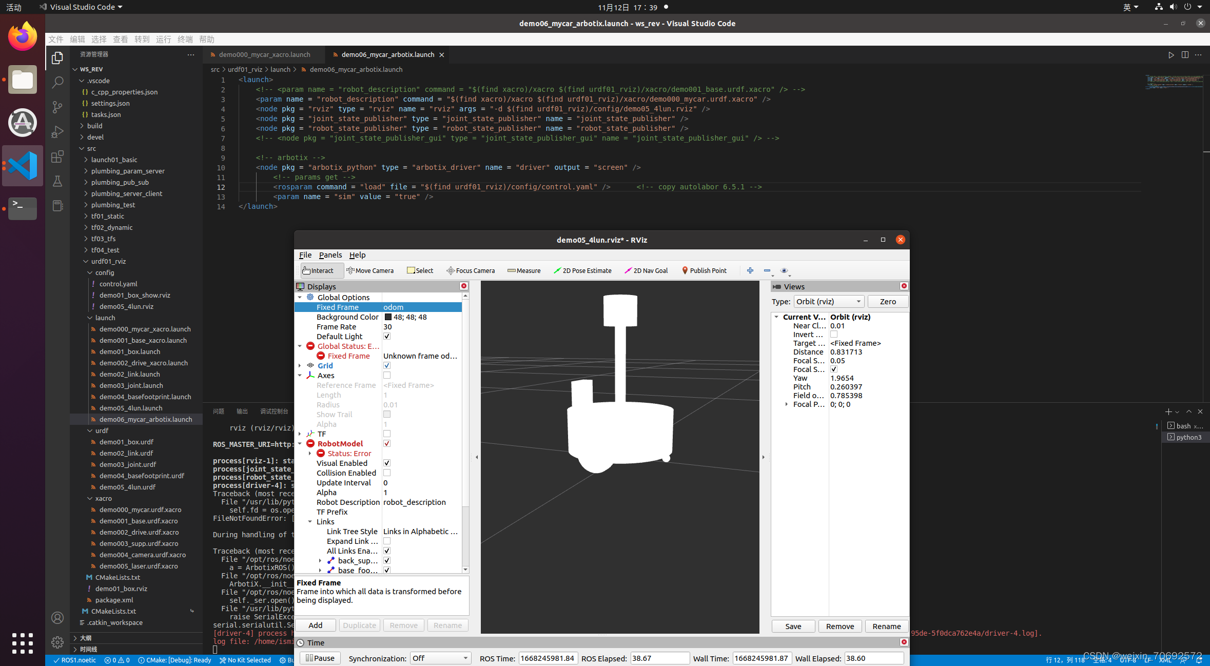The image size is (1210, 666).
Task: Switch to demo000_mycar_xacro.launch editor tab
Action: tap(264, 54)
